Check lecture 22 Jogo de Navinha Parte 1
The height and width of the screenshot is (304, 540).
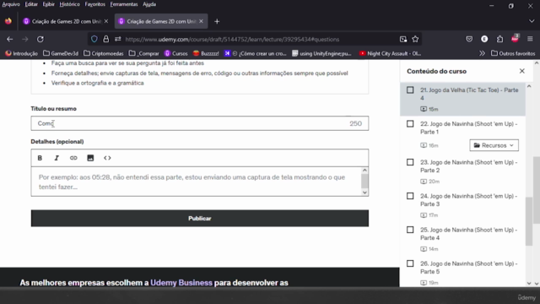(410, 124)
